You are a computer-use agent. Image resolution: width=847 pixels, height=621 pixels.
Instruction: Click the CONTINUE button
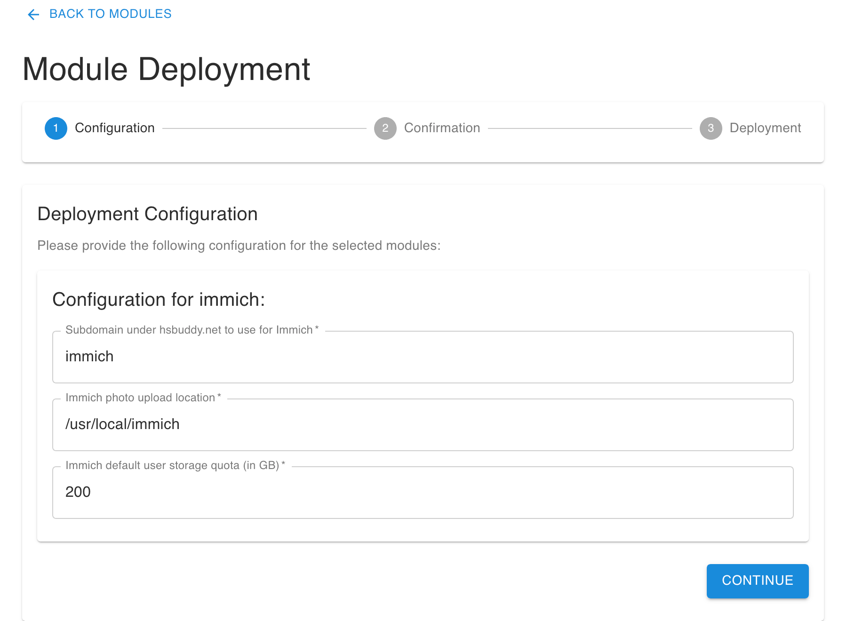tap(758, 581)
